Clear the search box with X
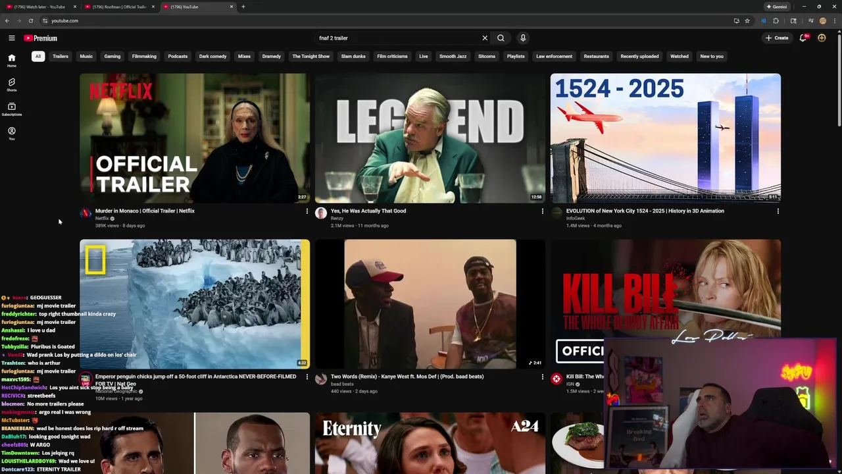The height and width of the screenshot is (474, 842). click(485, 38)
